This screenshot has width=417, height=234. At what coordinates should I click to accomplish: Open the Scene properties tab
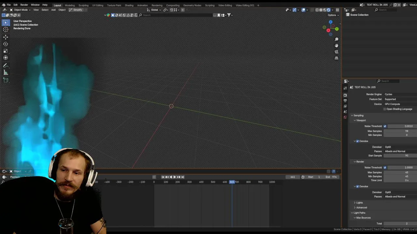[345, 112]
